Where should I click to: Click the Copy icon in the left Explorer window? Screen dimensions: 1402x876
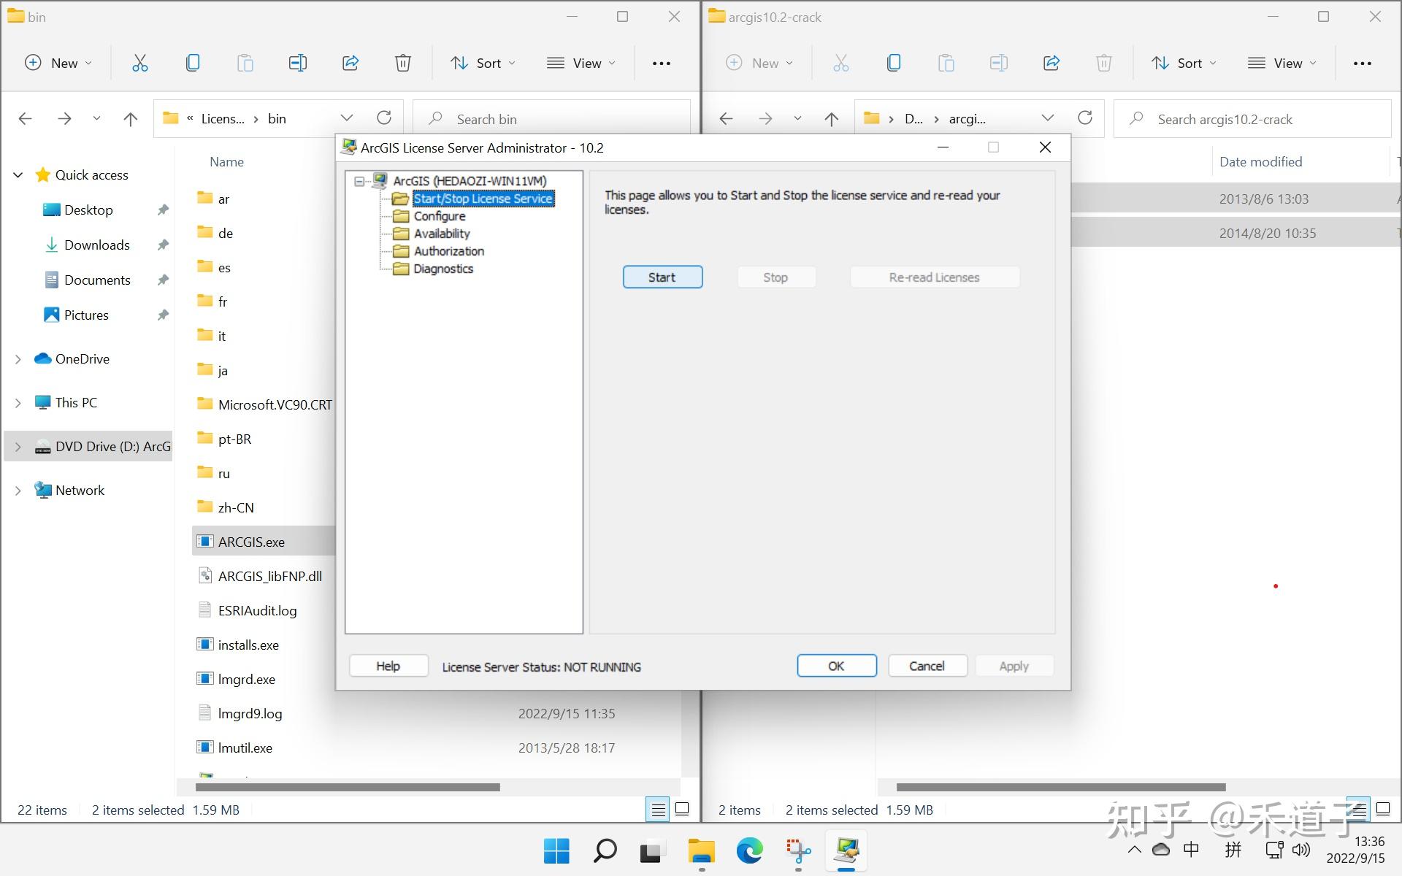[x=192, y=63]
